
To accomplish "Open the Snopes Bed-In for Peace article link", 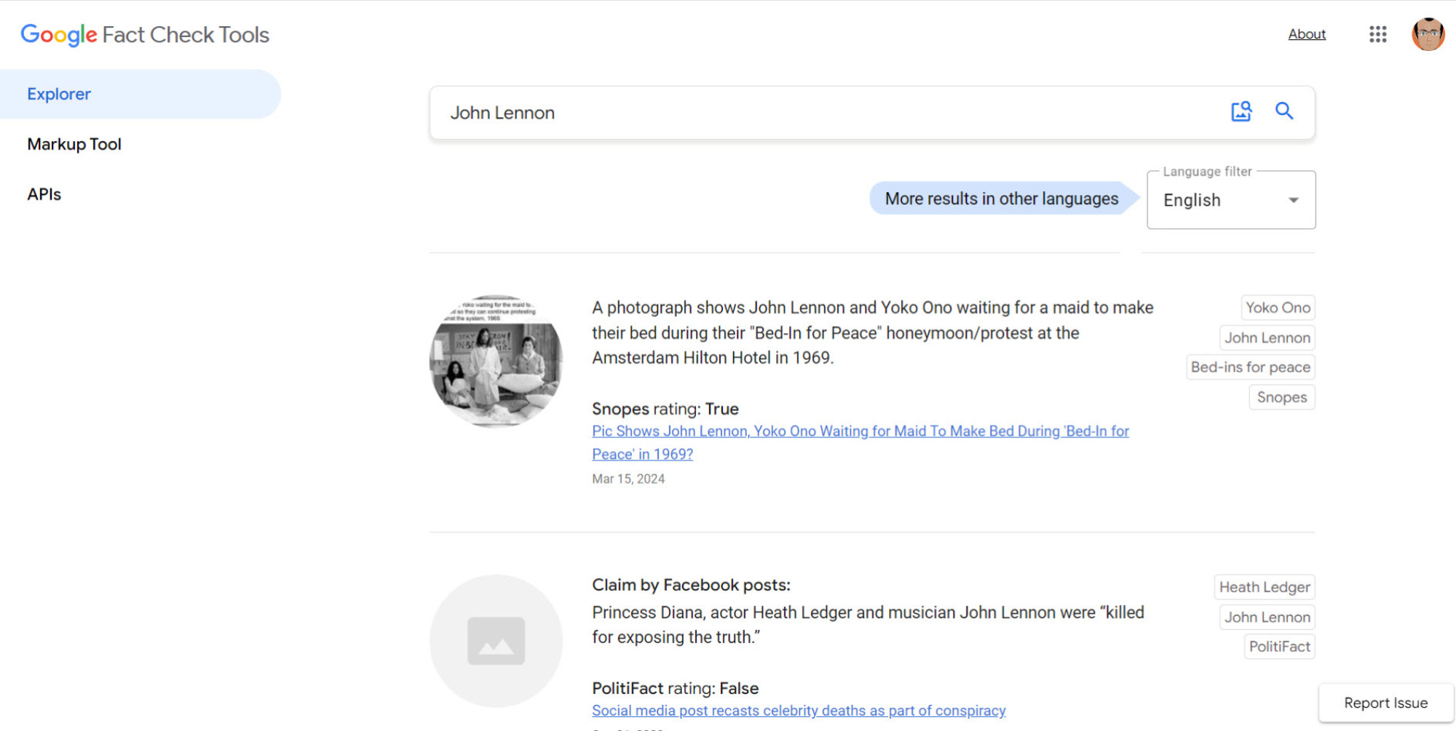I will click(x=860, y=442).
